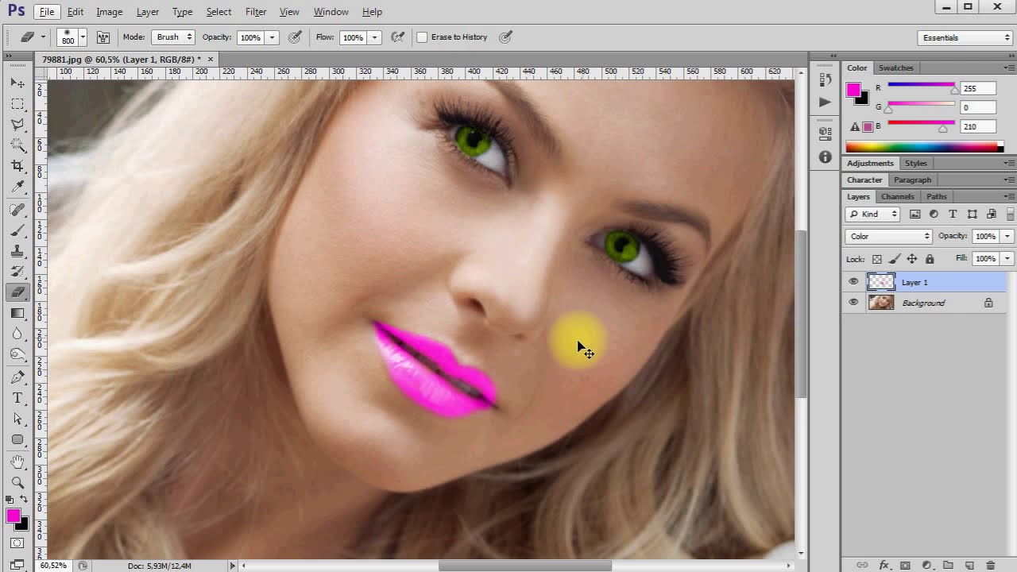Reset to default foreground and background colors
This screenshot has width=1017, height=572.
(x=10, y=500)
